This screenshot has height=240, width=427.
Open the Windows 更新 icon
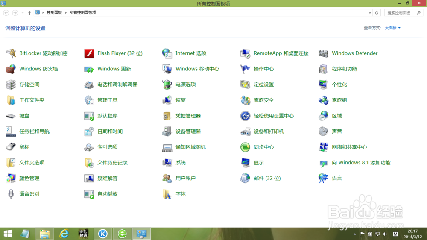tap(89, 69)
